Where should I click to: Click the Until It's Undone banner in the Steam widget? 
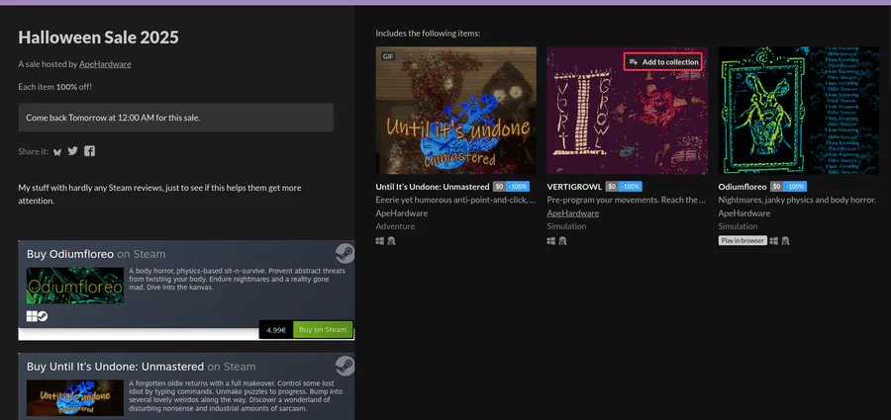(75, 398)
